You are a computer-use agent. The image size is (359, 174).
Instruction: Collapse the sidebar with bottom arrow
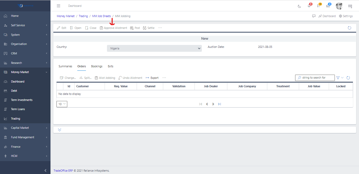pyautogui.click(x=45, y=170)
